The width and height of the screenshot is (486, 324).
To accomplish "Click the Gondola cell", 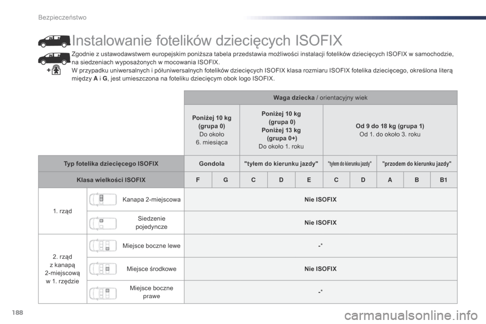I will coord(212,164).
